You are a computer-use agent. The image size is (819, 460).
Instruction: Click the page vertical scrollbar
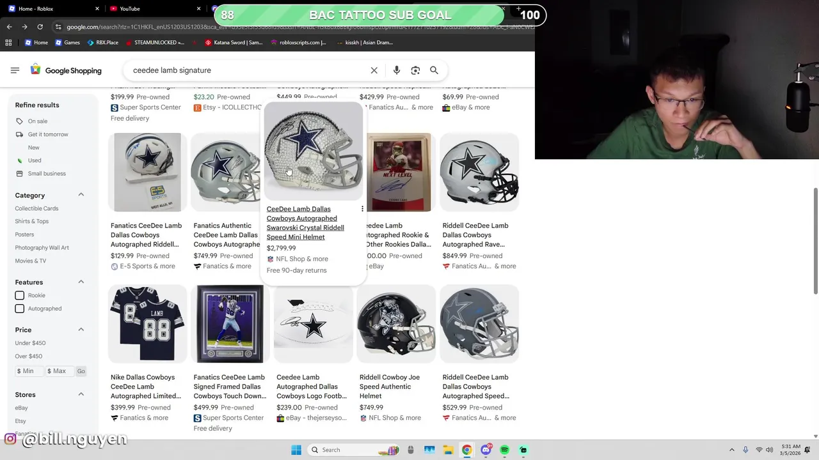click(x=815, y=241)
